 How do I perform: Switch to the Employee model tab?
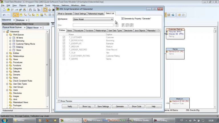tap(21, 20)
